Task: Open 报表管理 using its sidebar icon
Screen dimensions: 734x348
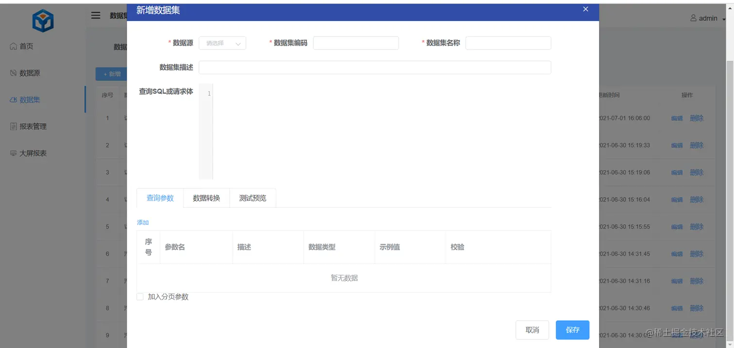Action: point(13,126)
